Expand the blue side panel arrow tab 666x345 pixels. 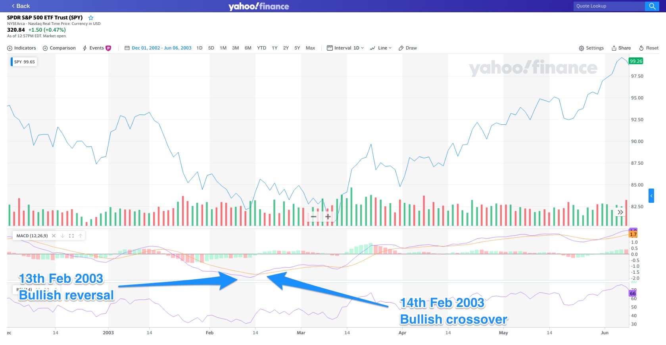(x=651, y=196)
